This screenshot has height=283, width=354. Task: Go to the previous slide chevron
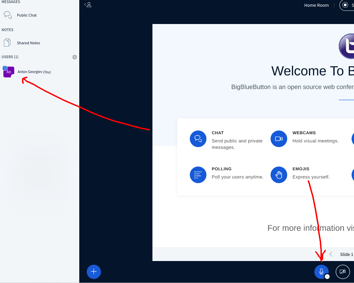pos(331,254)
